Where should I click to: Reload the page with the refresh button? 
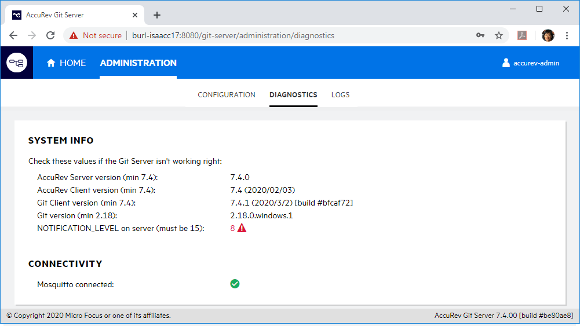(x=50, y=35)
